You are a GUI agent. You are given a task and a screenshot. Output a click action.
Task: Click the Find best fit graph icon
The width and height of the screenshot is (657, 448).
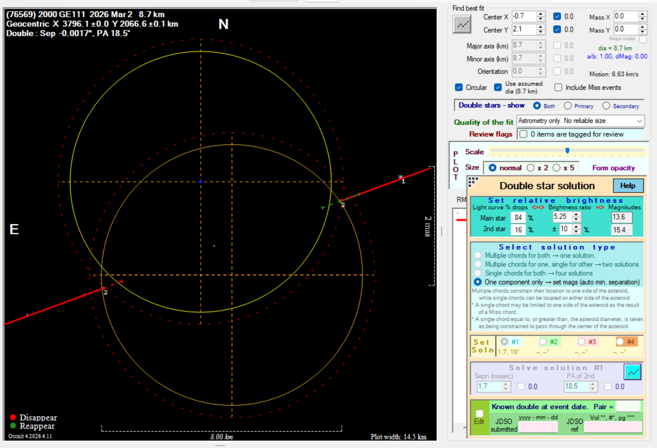point(462,24)
